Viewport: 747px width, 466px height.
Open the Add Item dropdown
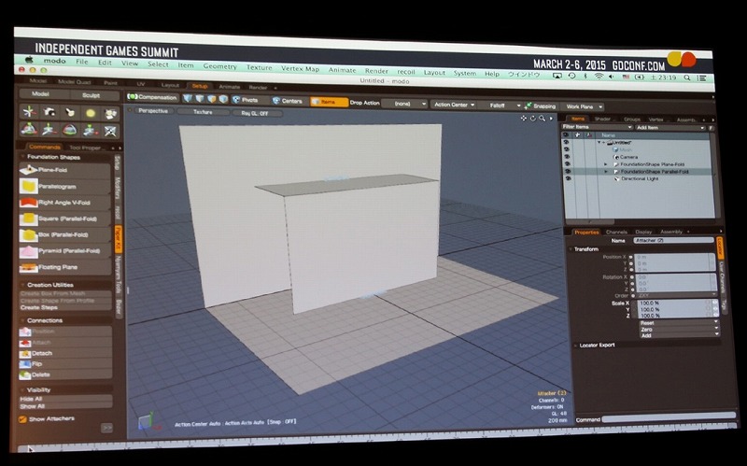(669, 128)
